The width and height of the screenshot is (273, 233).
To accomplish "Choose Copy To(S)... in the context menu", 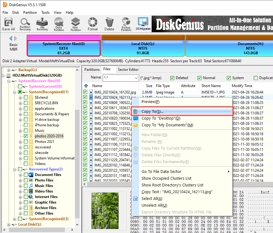I will click(152, 112).
